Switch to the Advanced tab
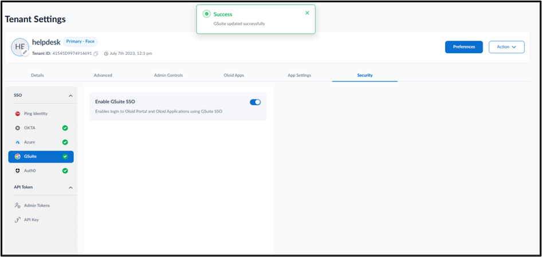This screenshot has width=542, height=257. pyautogui.click(x=103, y=76)
